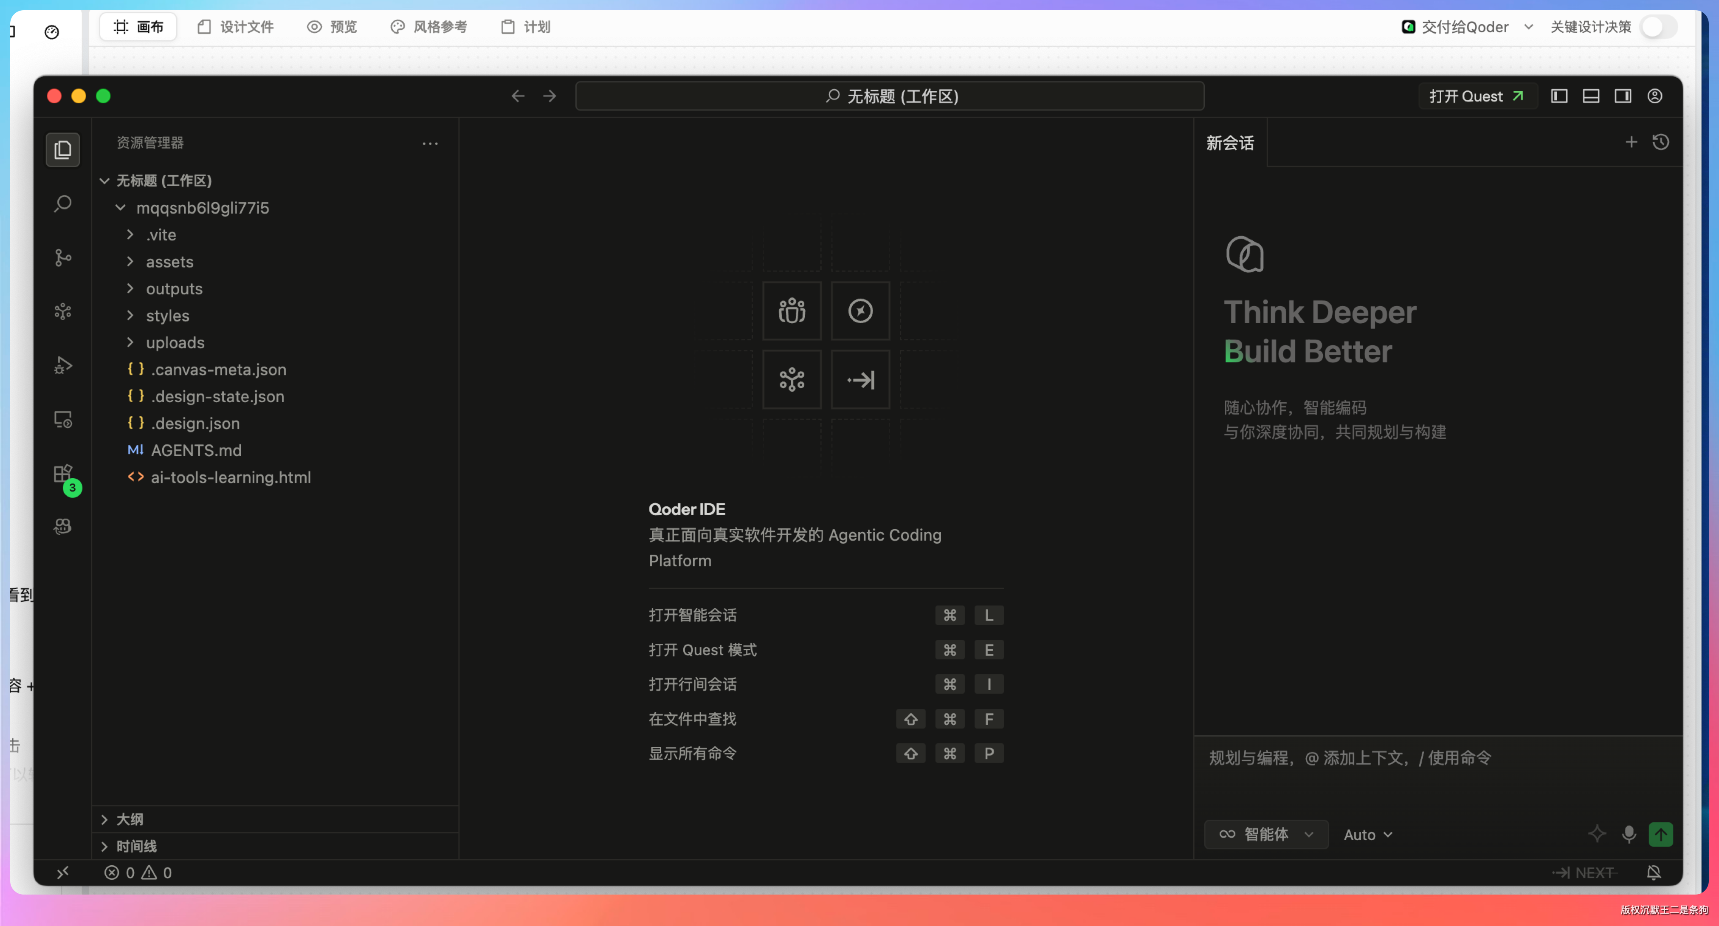Switch to the 画布 tab
1719x926 pixels.
(x=138, y=27)
